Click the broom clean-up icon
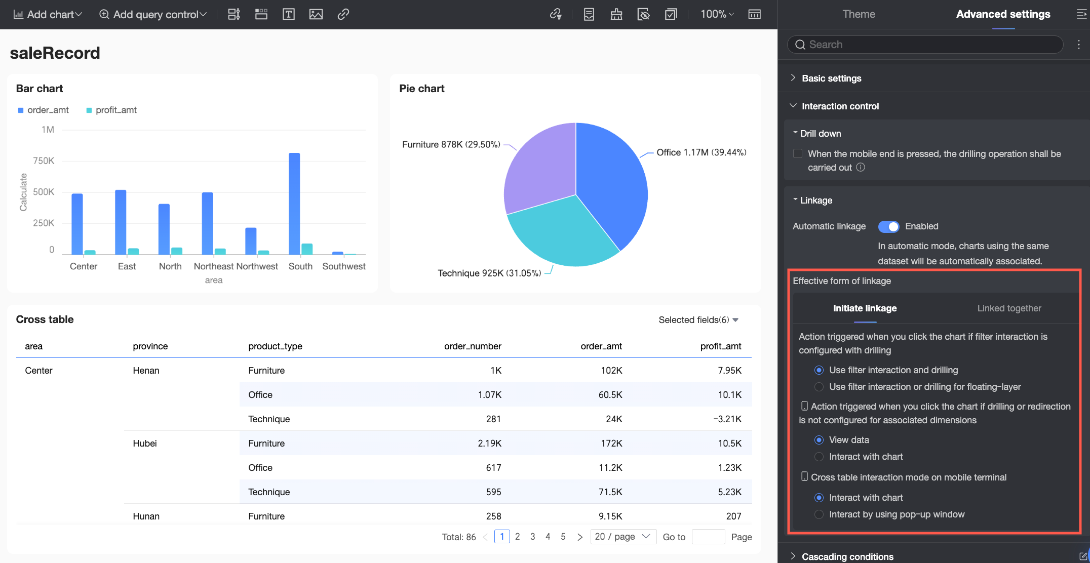This screenshot has width=1090, height=563. (x=616, y=14)
